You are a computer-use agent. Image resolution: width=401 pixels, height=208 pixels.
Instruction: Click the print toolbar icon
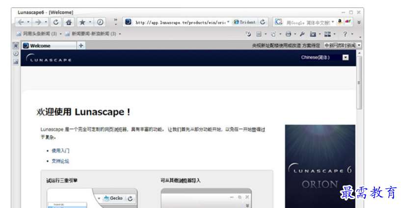[288, 34]
